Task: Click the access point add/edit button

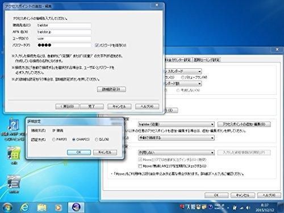Action: coord(244,124)
